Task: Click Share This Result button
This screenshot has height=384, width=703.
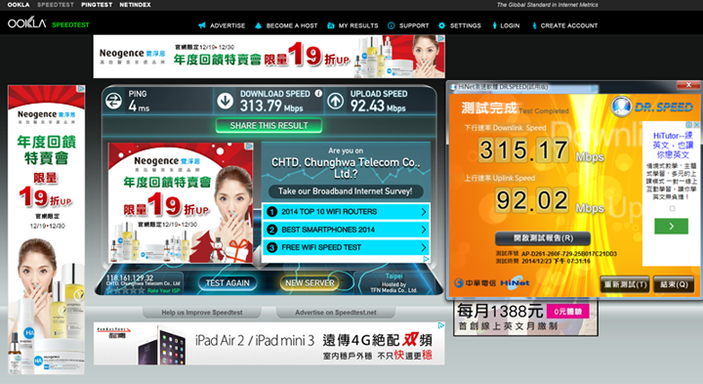Action: (x=269, y=126)
